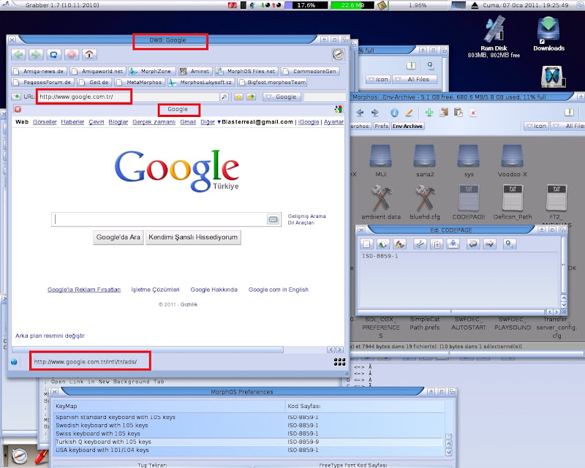
Task: Open Gelişmiş Arama link
Action: pyautogui.click(x=306, y=216)
